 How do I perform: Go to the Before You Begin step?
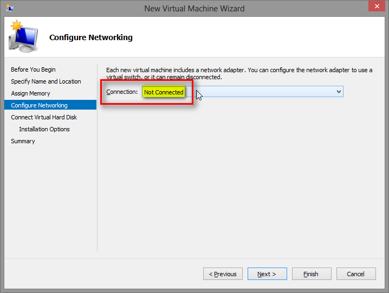33,69
